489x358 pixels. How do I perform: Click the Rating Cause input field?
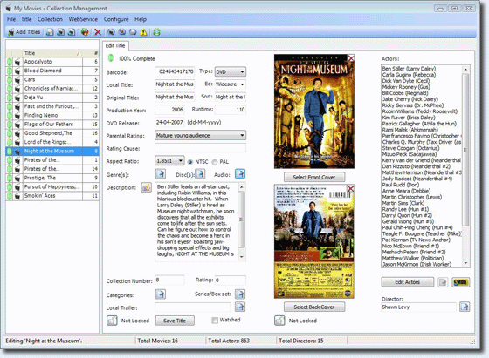pos(200,148)
